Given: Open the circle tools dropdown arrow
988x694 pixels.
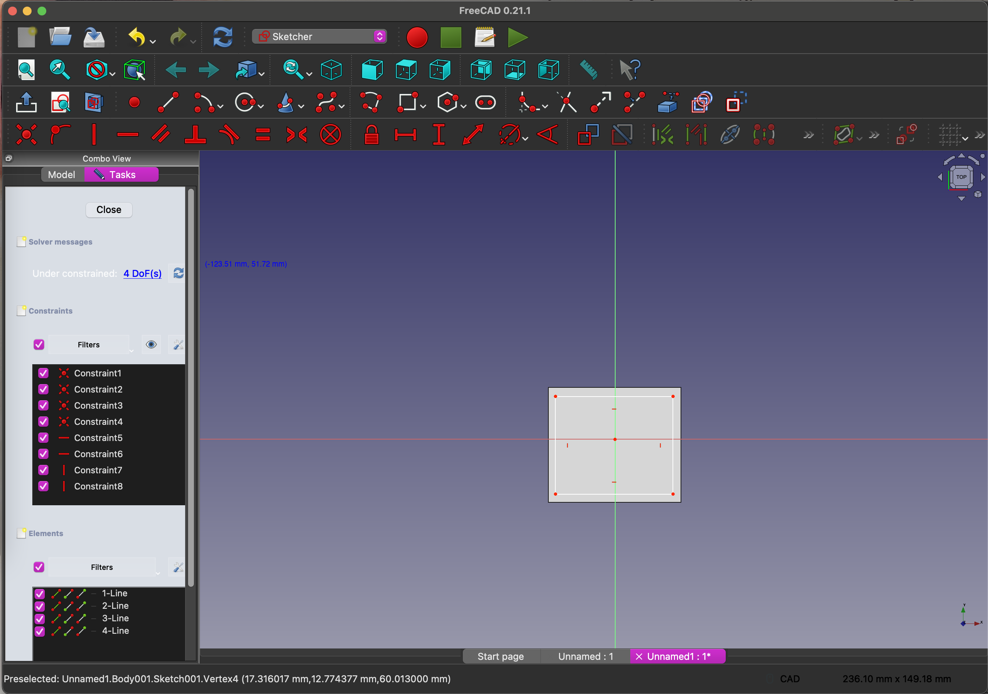Looking at the screenshot, I should [261, 106].
